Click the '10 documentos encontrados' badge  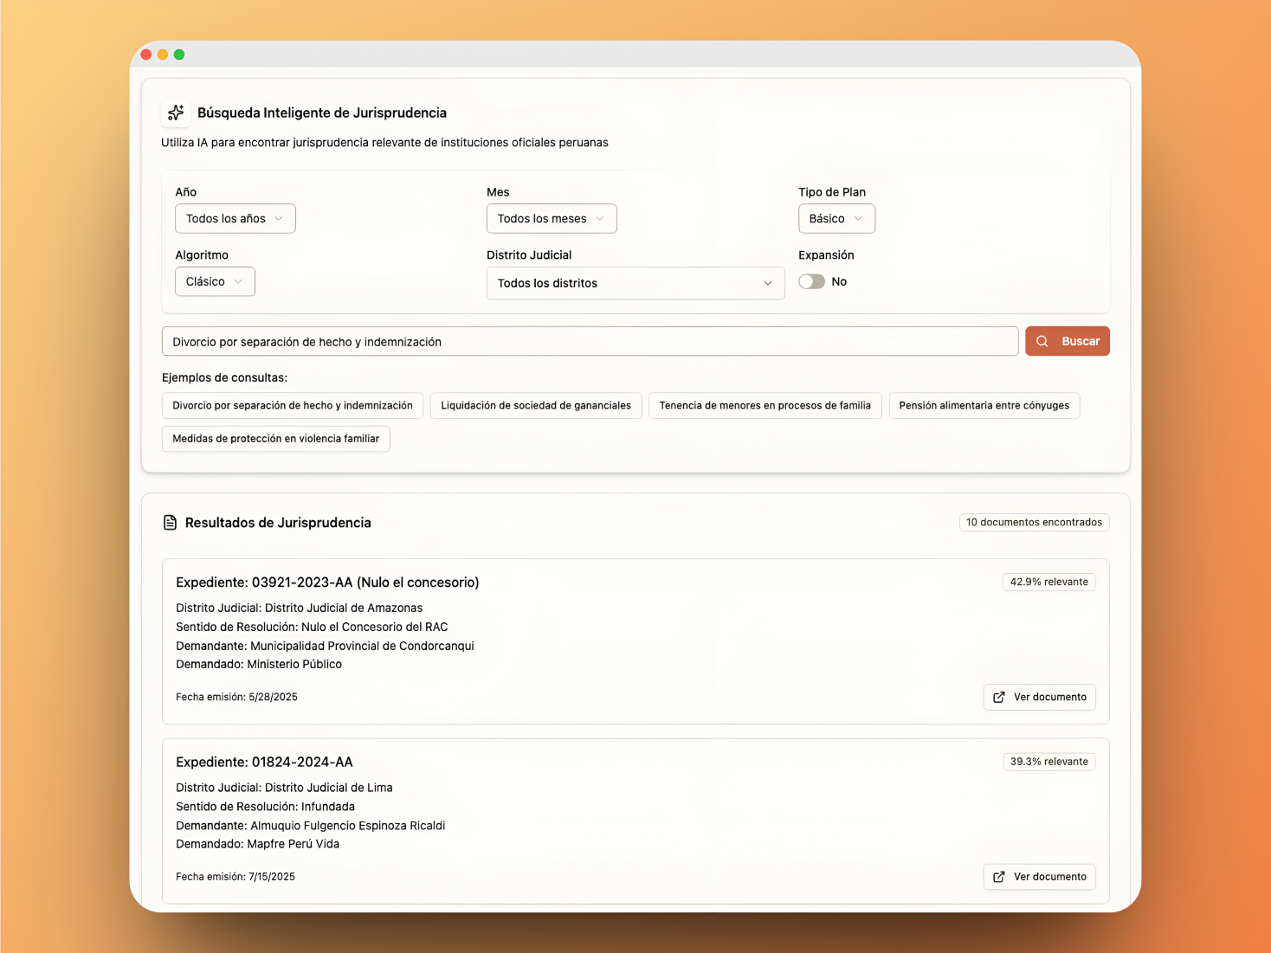pos(1034,523)
